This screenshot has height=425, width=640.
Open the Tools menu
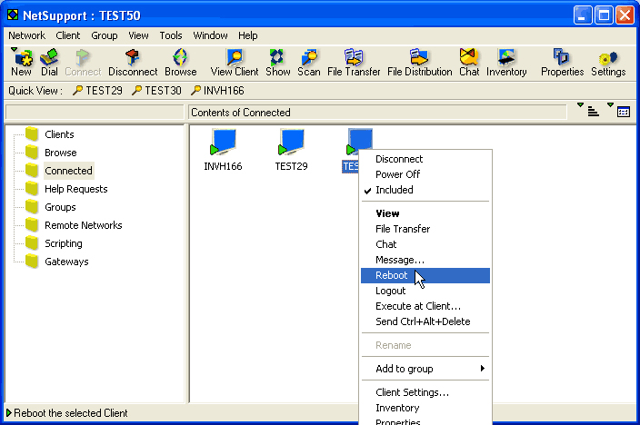point(171,35)
